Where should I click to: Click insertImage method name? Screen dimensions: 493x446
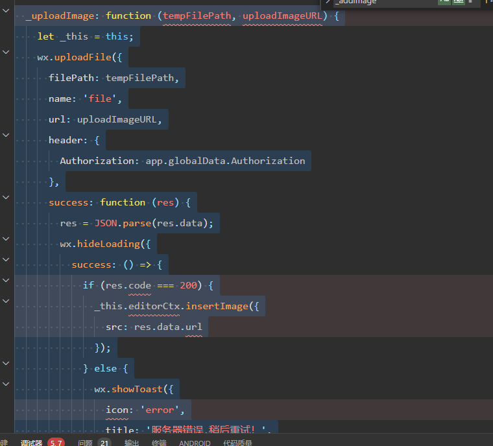[x=217, y=306]
